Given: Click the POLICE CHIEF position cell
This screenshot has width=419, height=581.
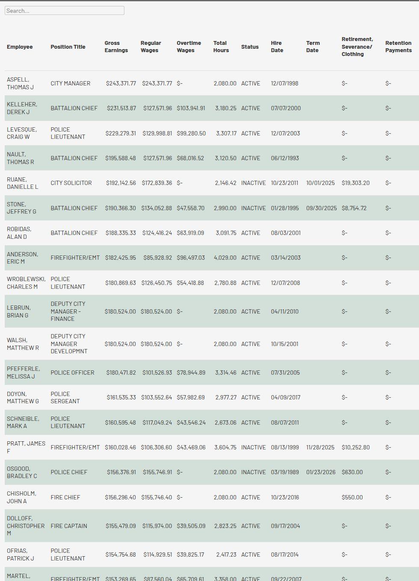Looking at the screenshot, I should pos(69,472).
